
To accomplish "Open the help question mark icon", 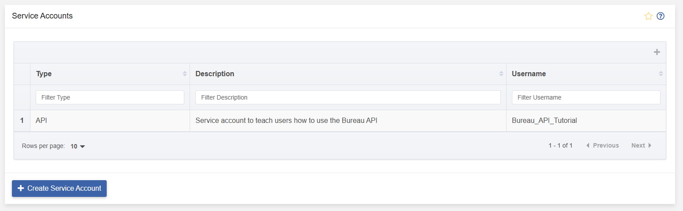I will (x=661, y=16).
